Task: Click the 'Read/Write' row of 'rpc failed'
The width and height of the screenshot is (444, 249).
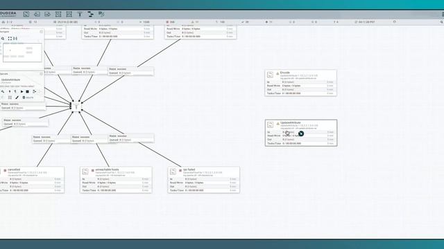Action: pyautogui.click(x=203, y=183)
